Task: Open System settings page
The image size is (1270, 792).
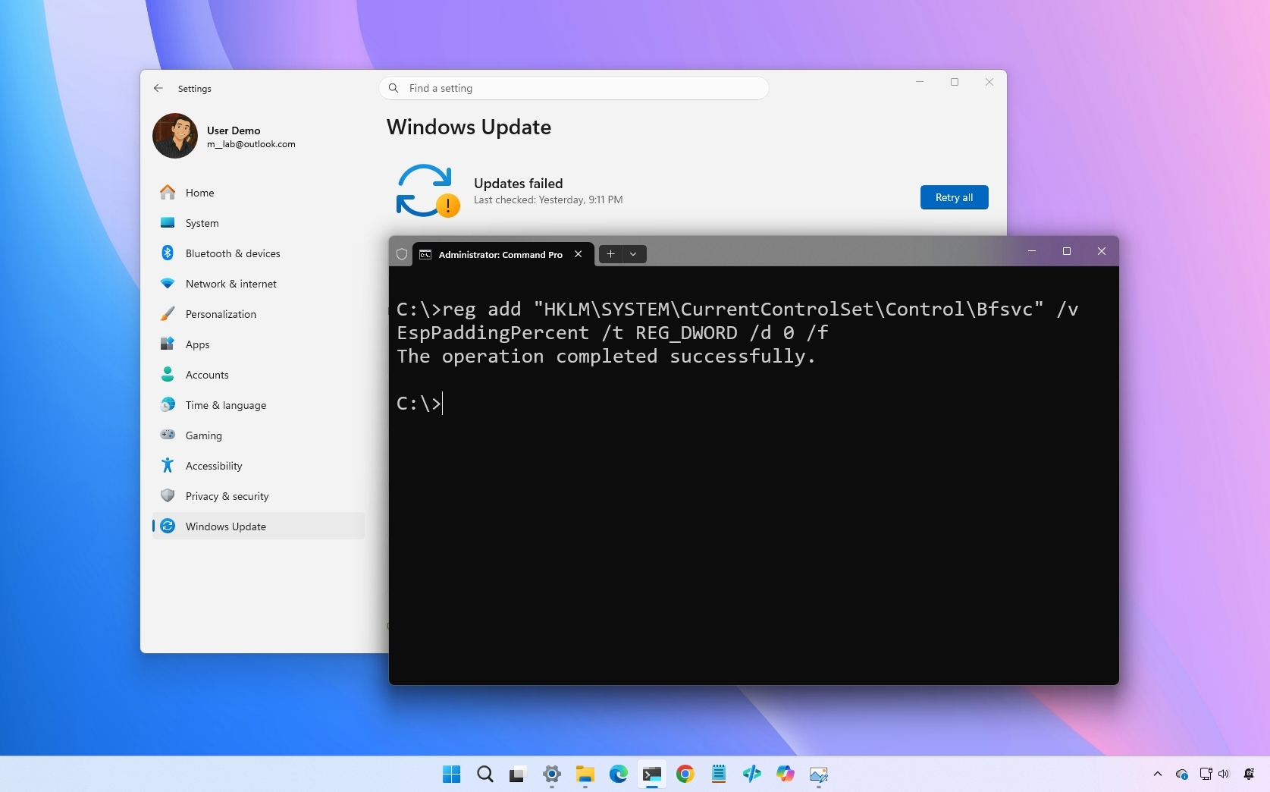Action: 258,223
